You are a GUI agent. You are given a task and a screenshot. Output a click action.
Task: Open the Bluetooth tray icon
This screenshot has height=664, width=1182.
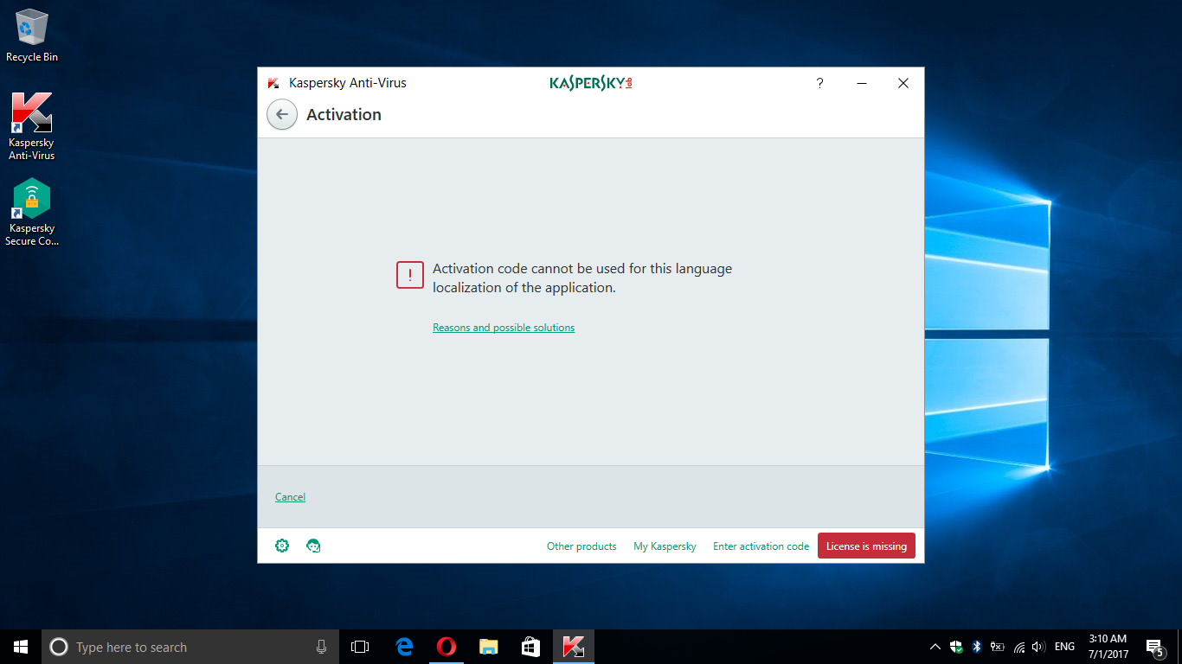(977, 647)
